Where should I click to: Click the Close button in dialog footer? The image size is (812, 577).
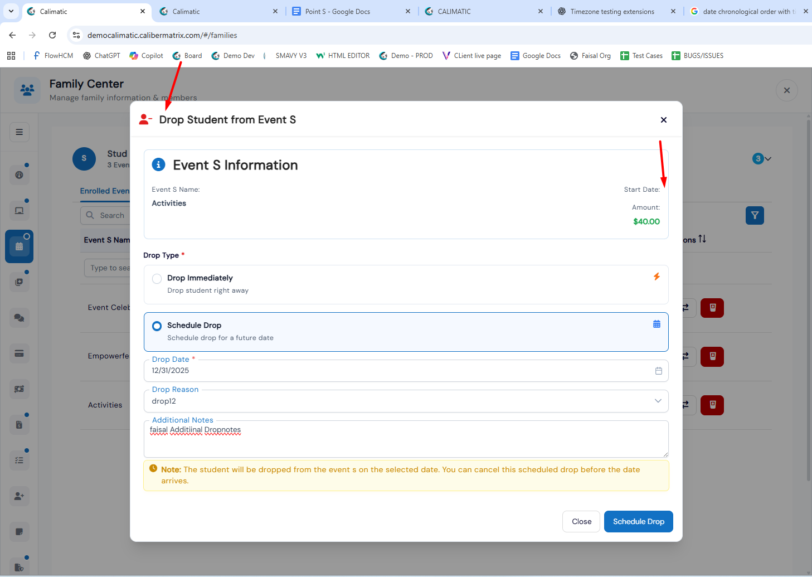581,521
